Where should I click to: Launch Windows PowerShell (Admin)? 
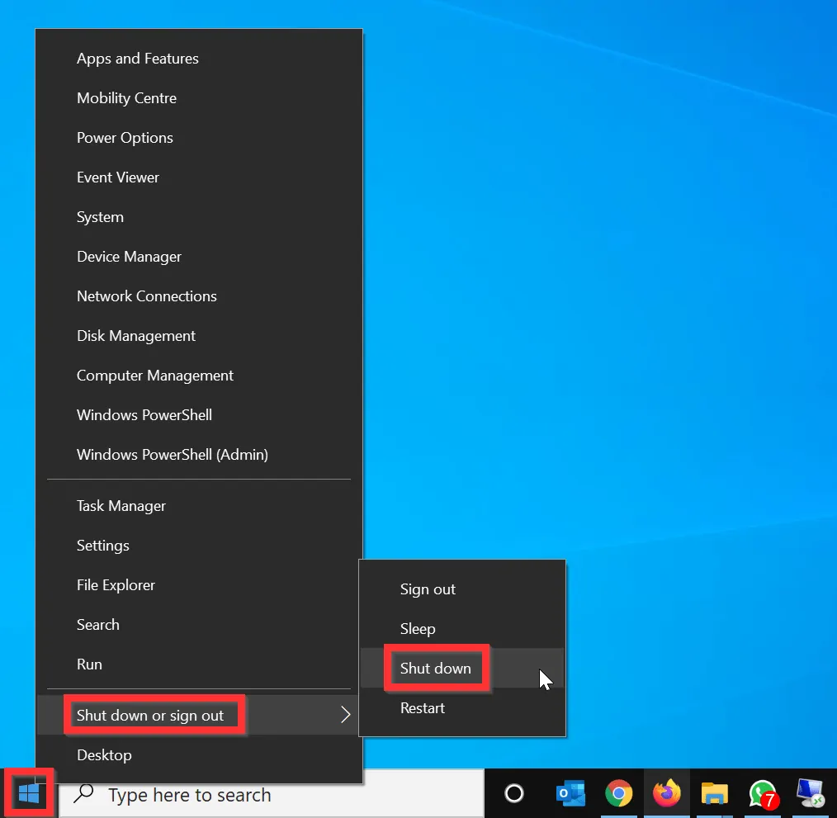click(172, 455)
